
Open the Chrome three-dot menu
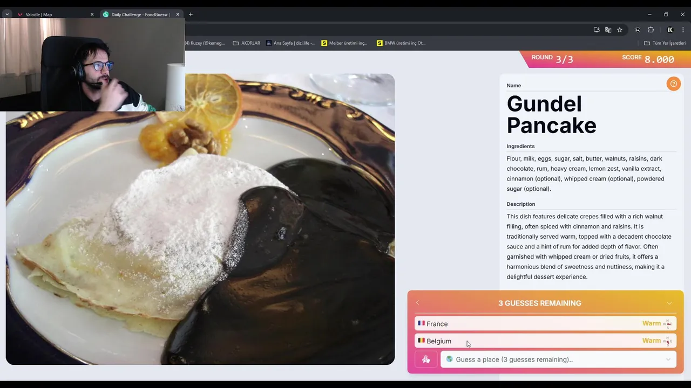[x=683, y=30]
